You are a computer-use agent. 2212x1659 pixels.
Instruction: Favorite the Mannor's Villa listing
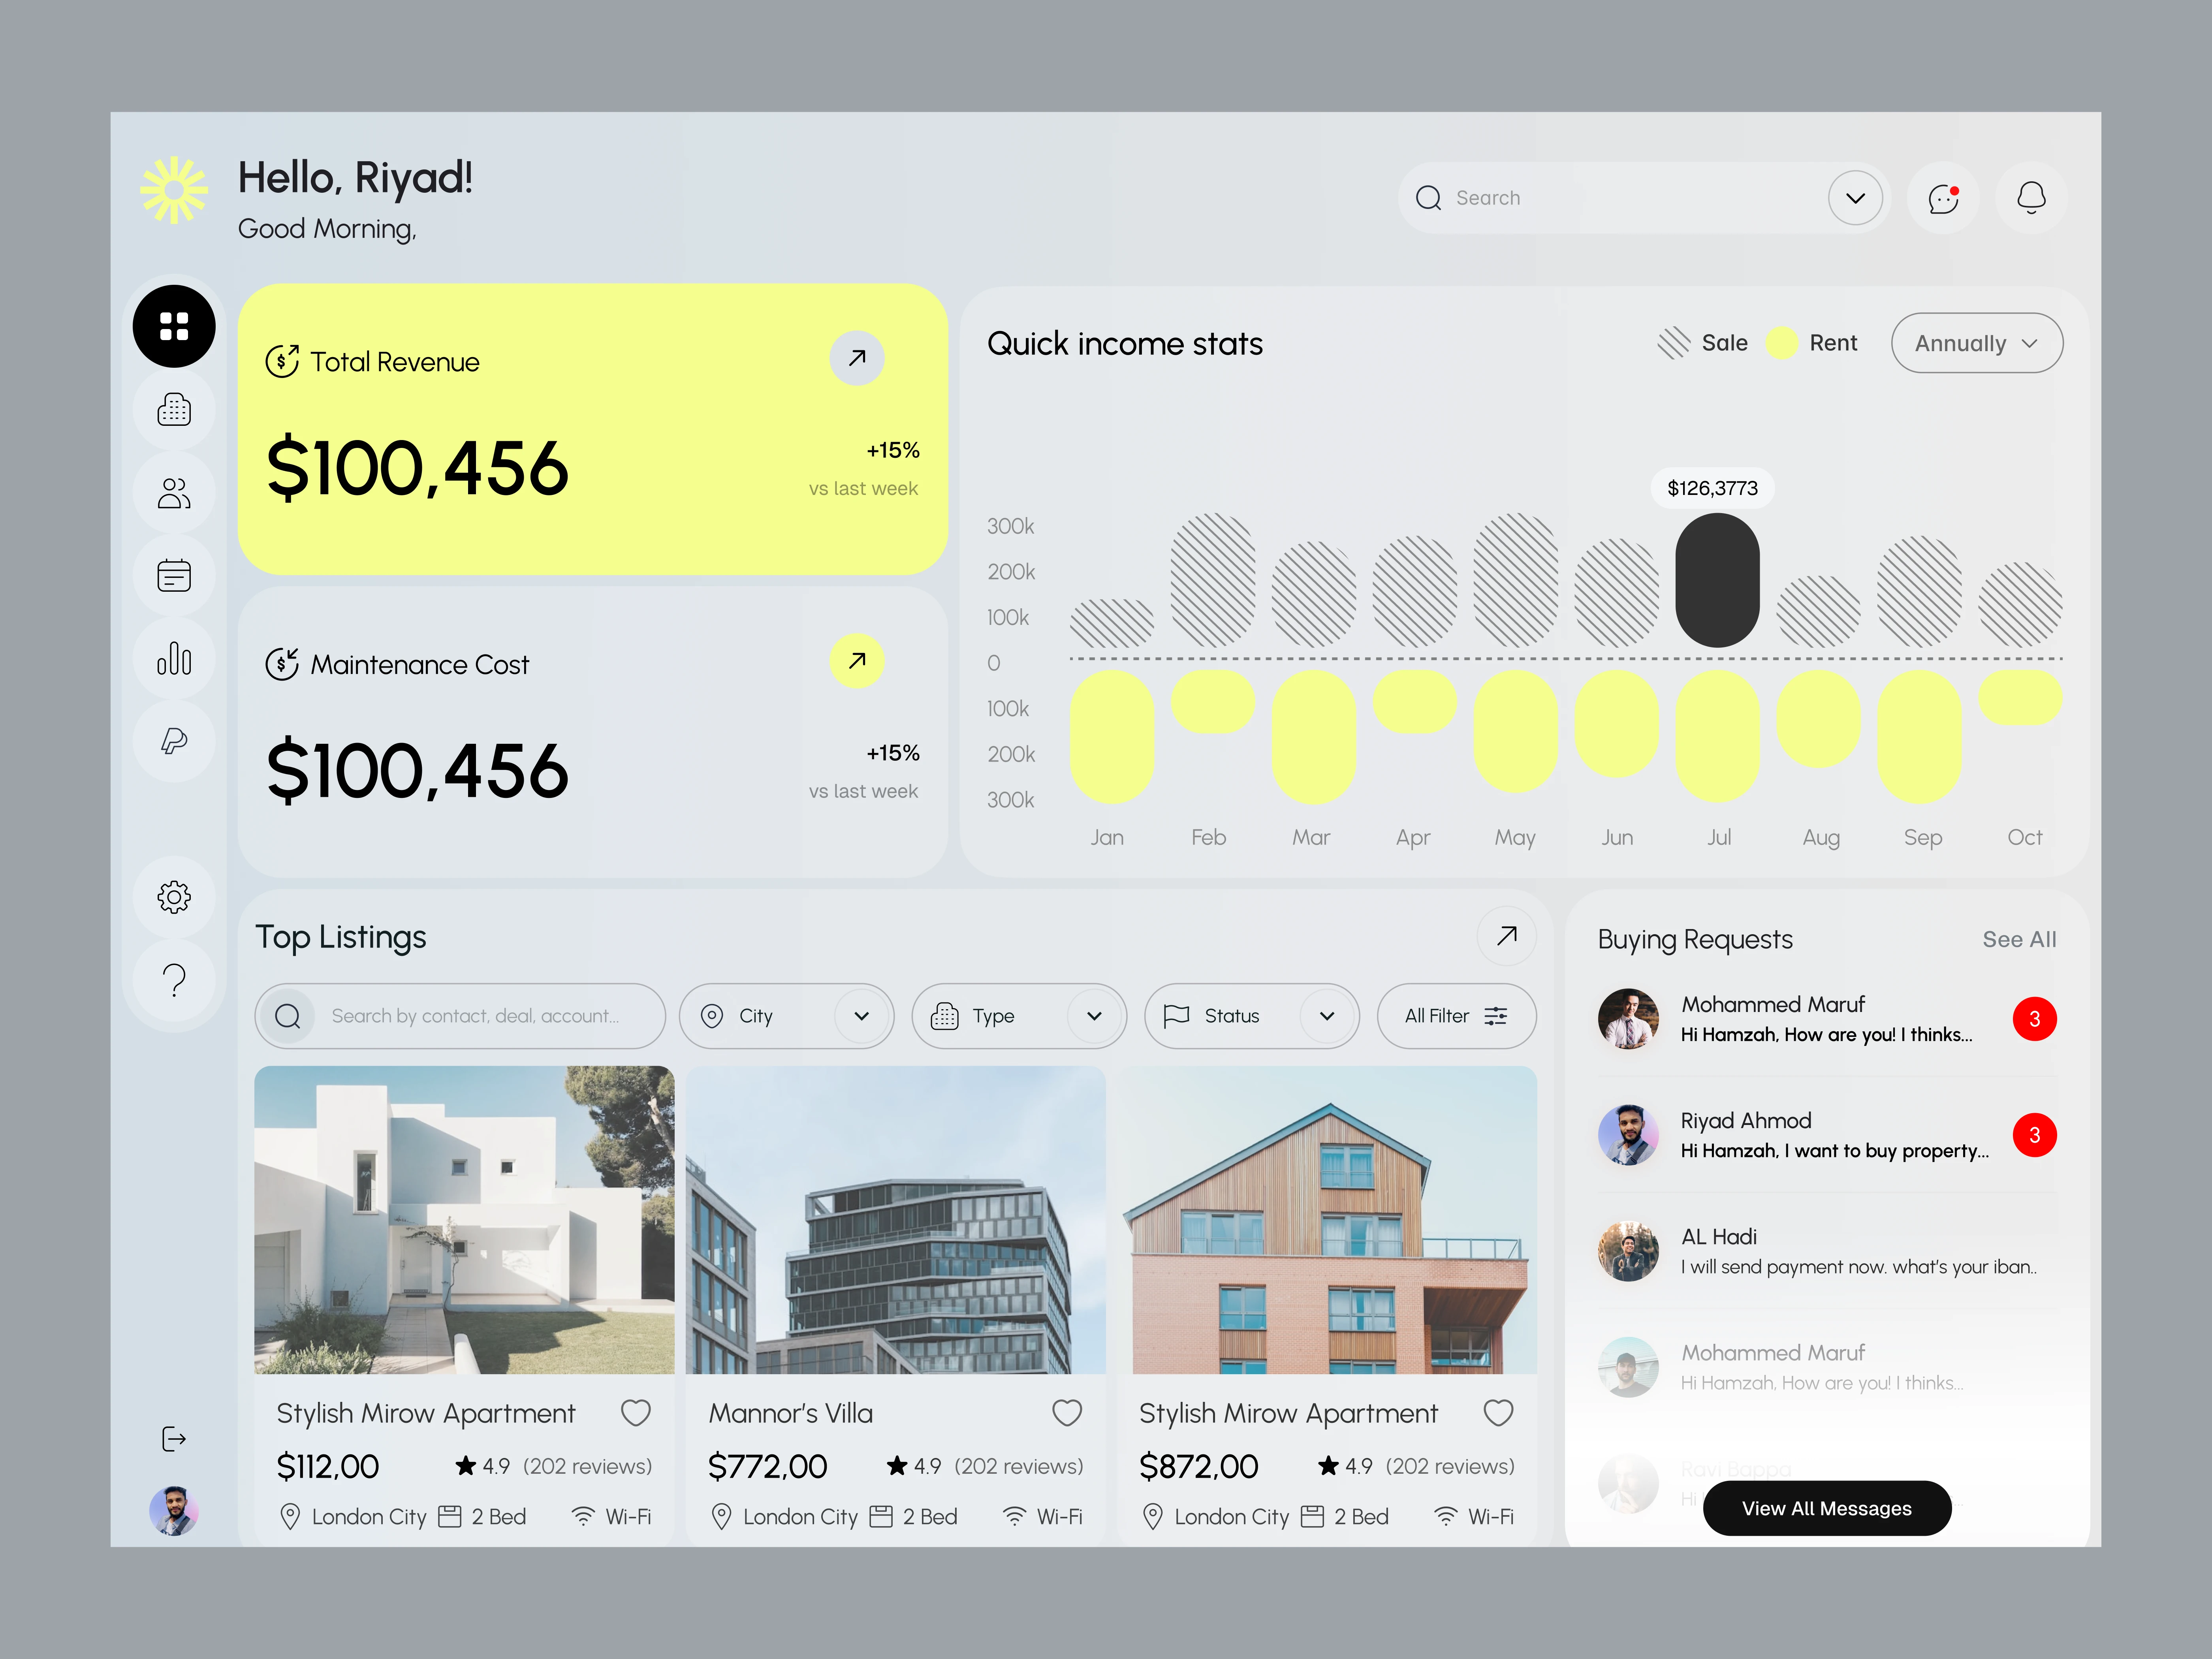(1067, 1413)
